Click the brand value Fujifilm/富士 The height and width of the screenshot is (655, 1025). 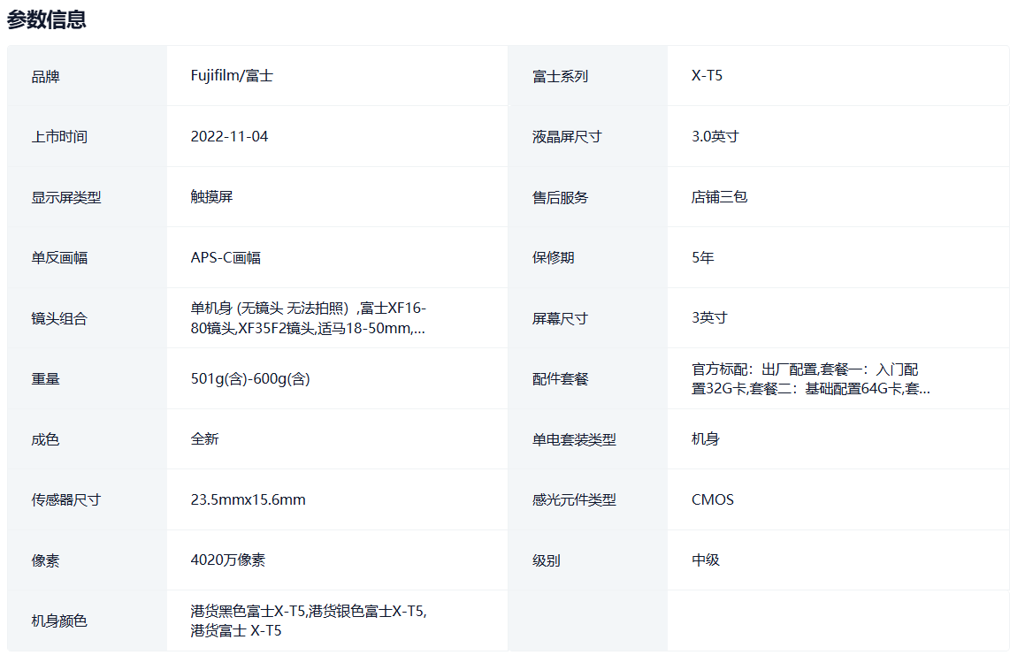tap(232, 76)
